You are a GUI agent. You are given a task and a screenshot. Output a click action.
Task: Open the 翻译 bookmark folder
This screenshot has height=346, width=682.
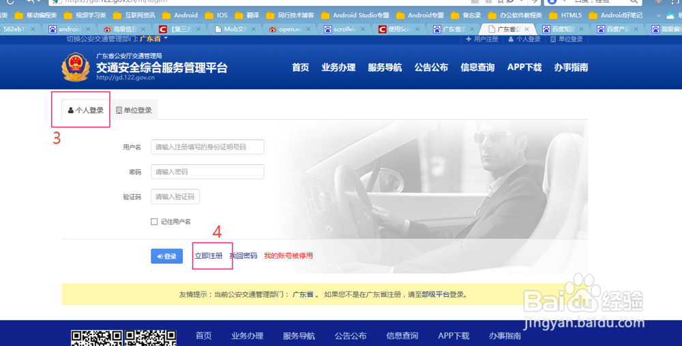click(247, 15)
